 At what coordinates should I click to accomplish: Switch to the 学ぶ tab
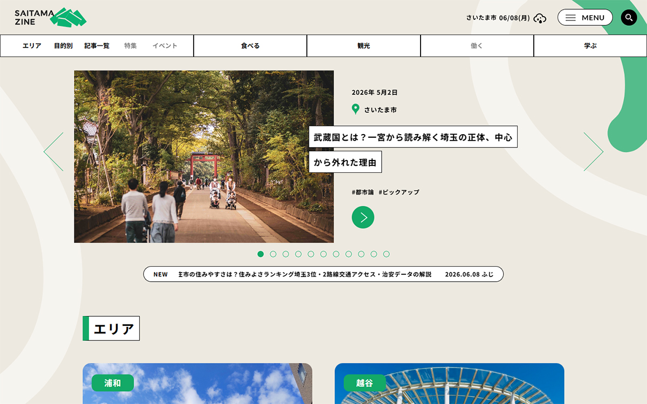pos(590,46)
